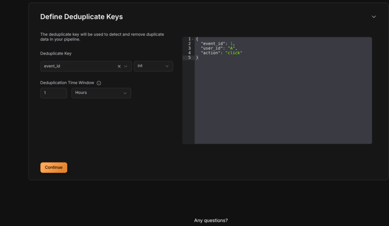Image resolution: width=389 pixels, height=226 pixels.
Task: Open the int data type dropdown
Action: pyautogui.click(x=153, y=66)
